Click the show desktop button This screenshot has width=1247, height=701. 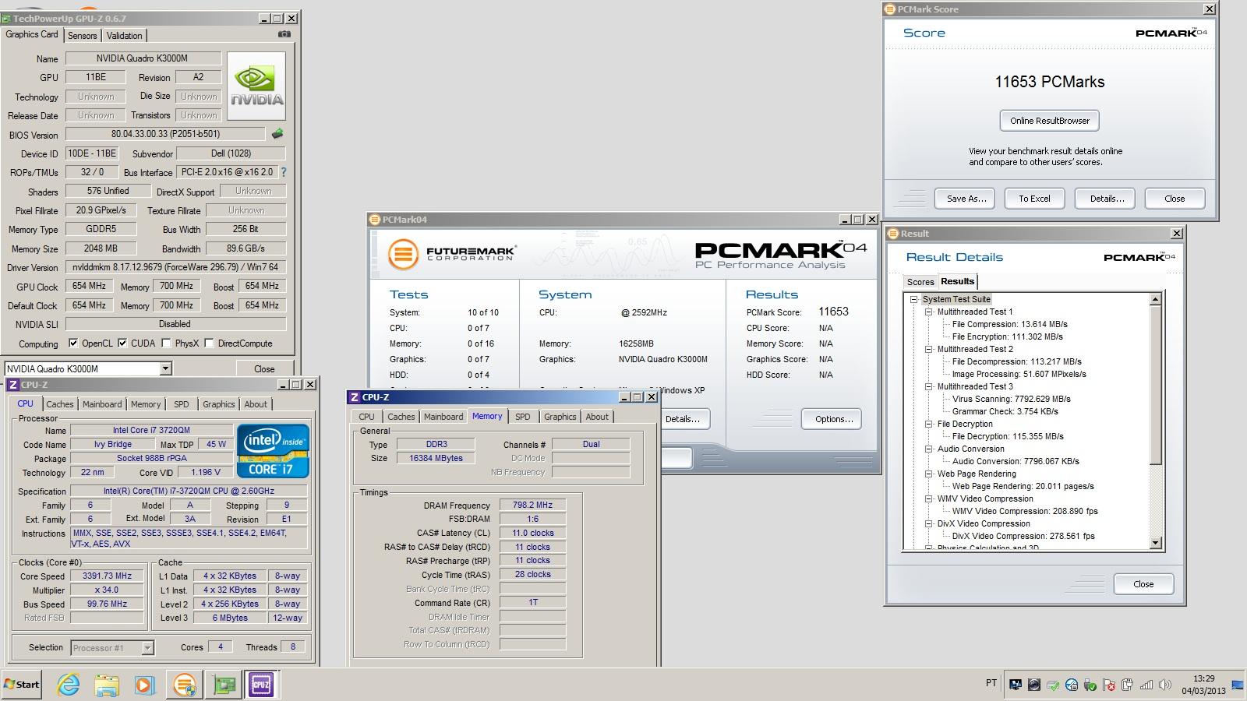click(1239, 685)
